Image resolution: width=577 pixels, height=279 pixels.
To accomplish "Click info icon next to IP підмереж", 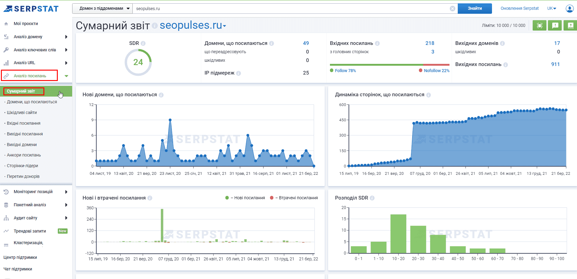I will (x=239, y=73).
